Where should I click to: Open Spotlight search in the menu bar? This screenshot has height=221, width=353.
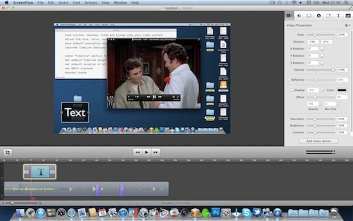(x=346, y=3)
